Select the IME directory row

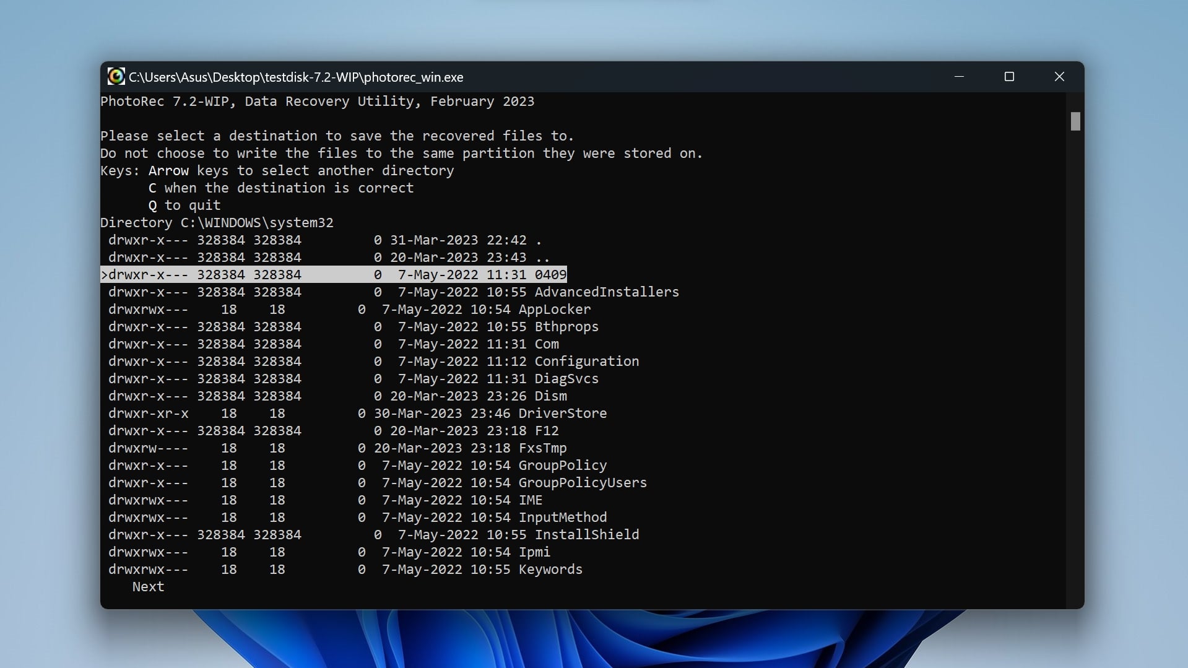point(325,500)
